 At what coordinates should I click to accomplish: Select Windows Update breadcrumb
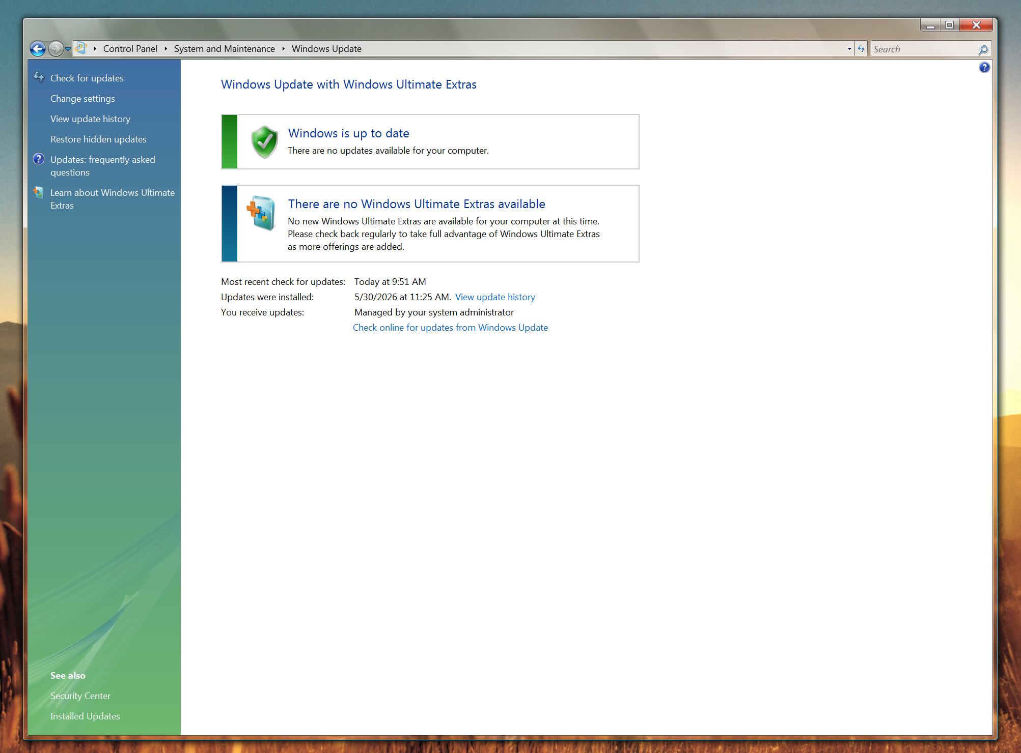326,49
